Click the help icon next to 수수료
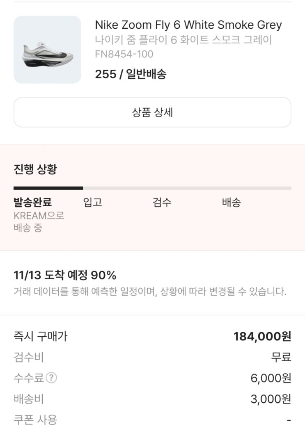Viewport: 305px width, 431px height. (51, 378)
